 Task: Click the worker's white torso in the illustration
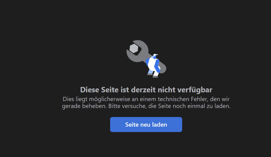tap(152, 64)
